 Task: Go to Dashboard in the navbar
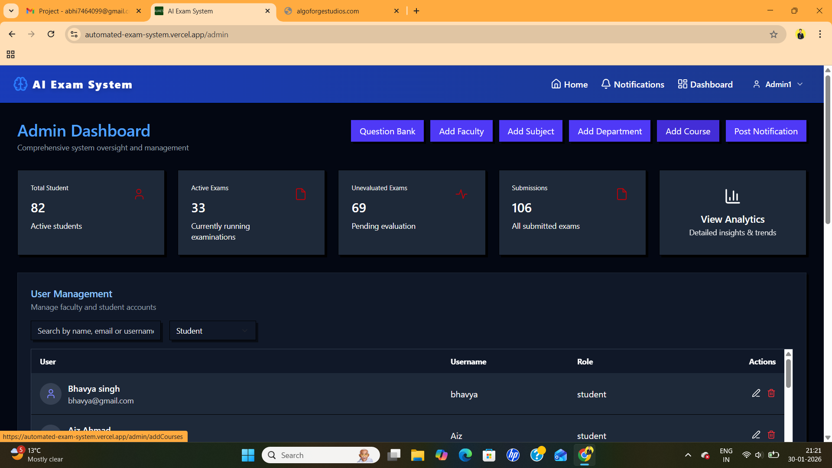click(x=705, y=84)
